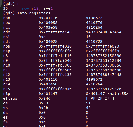Click the 'info registers' command text
Viewport: 133px width, 127px height.
[34, 13]
